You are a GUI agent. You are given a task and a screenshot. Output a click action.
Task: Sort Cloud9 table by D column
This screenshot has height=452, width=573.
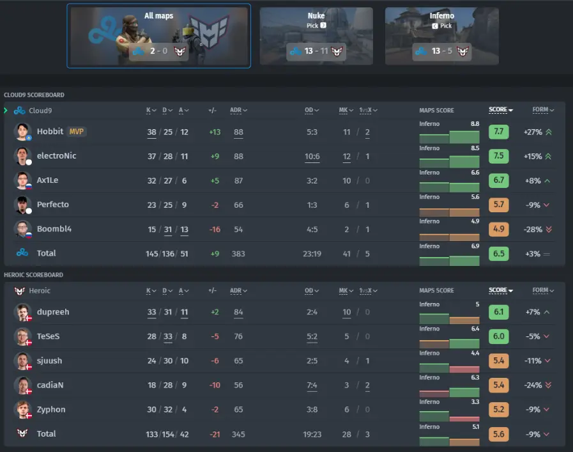click(x=167, y=110)
